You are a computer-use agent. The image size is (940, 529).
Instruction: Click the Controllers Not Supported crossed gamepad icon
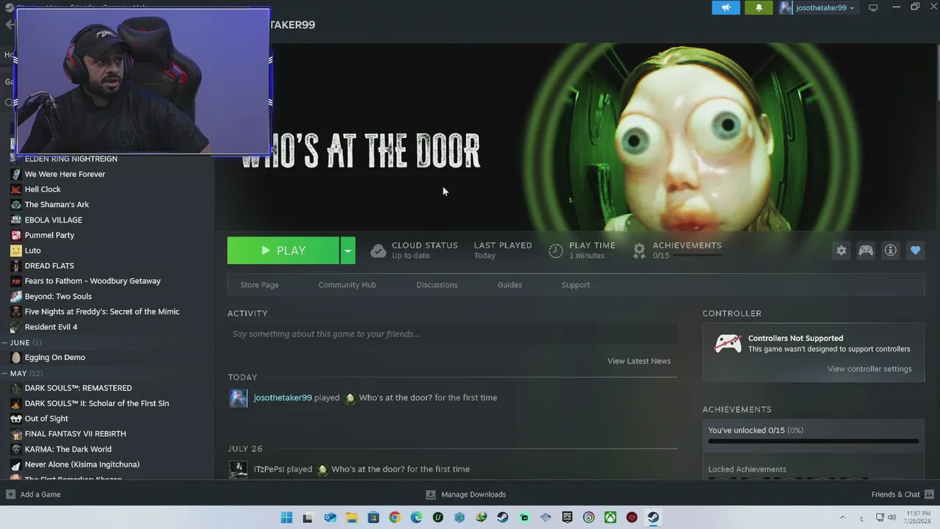click(x=728, y=344)
